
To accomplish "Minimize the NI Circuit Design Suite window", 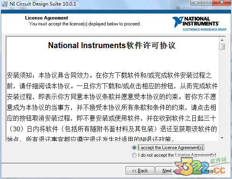I will (x=196, y=2).
